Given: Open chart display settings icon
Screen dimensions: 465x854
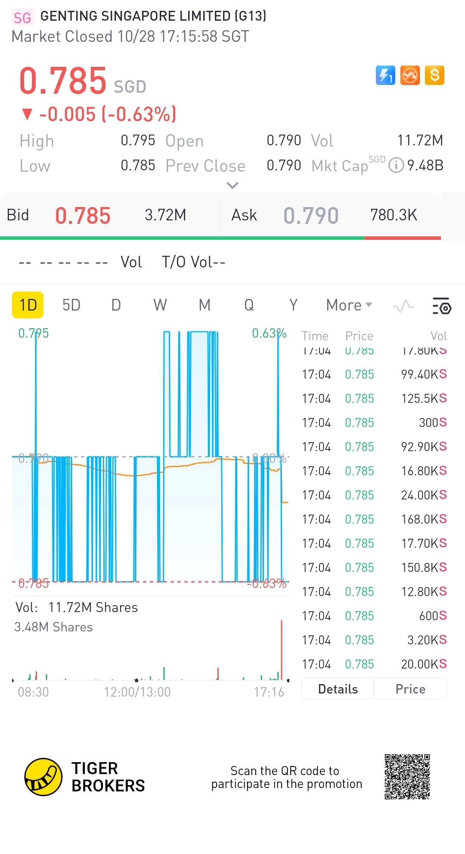Looking at the screenshot, I should point(441,306).
